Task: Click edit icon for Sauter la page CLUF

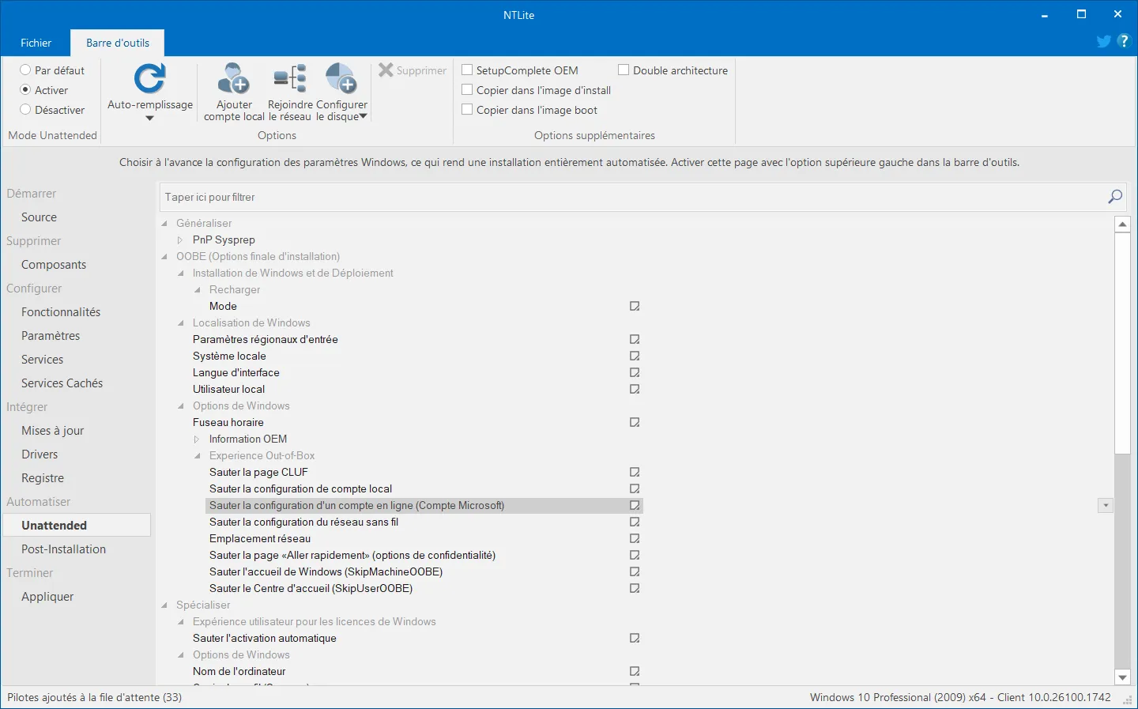Action: 635,472
